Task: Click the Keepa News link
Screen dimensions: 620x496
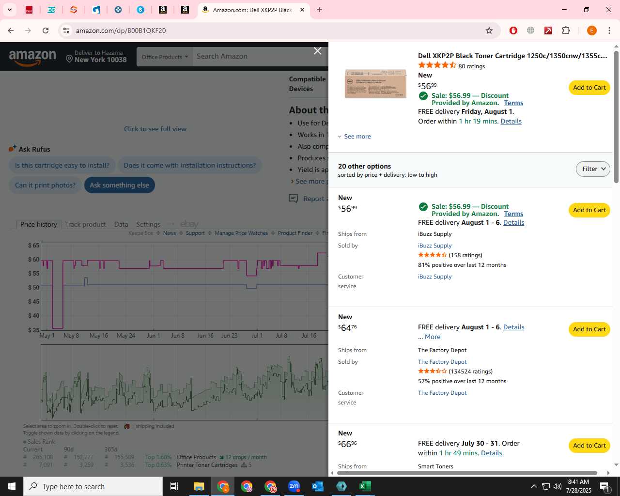Action: coord(170,233)
